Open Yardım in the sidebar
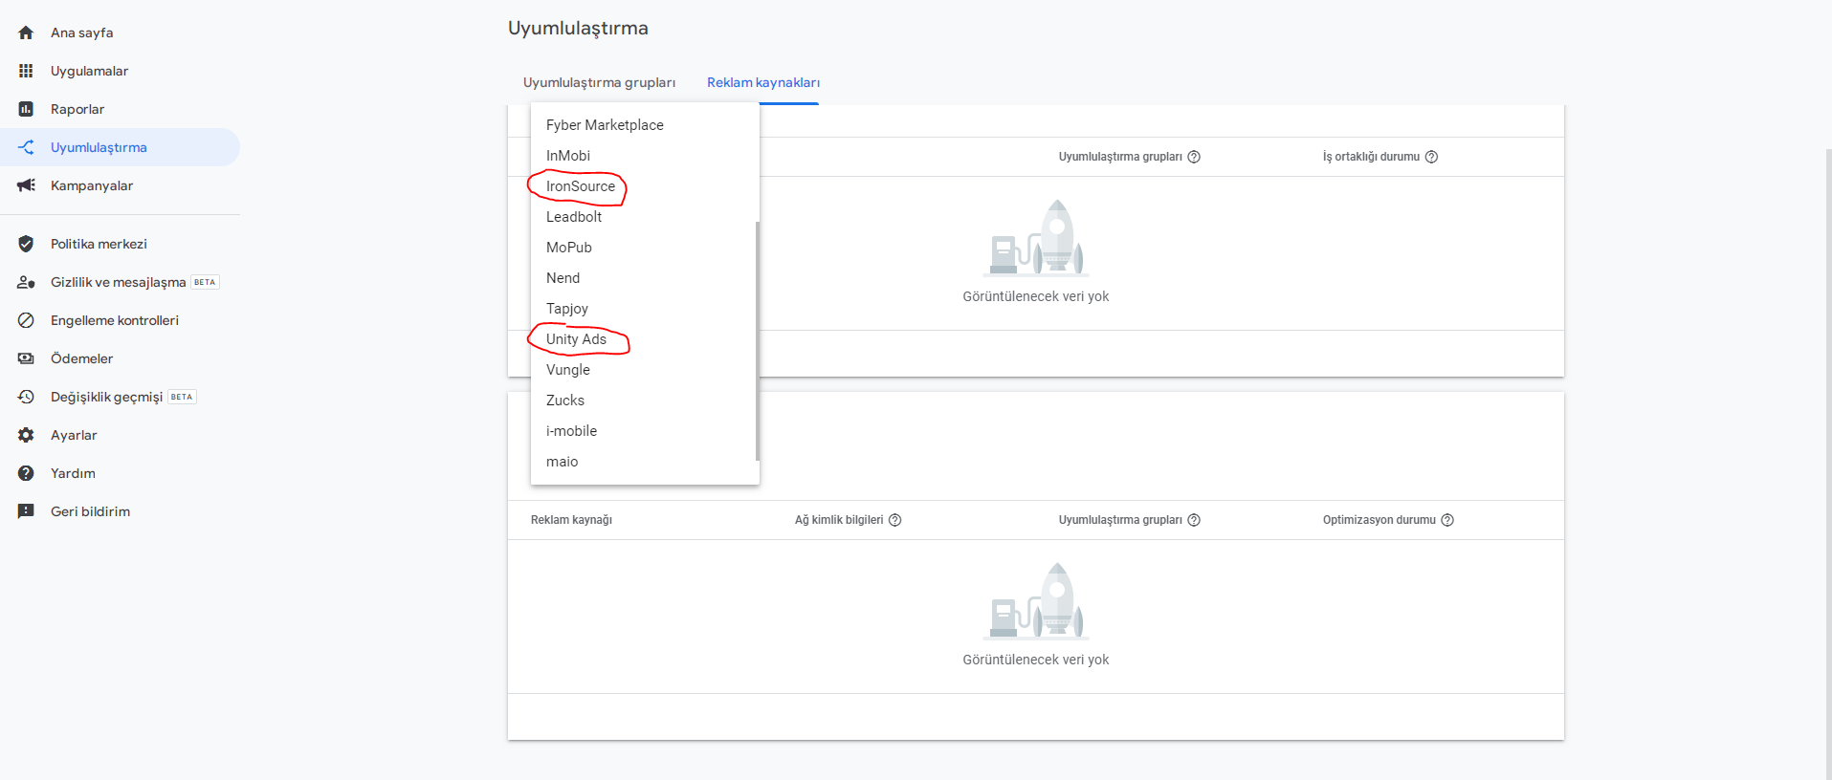The width and height of the screenshot is (1832, 780). (120, 473)
